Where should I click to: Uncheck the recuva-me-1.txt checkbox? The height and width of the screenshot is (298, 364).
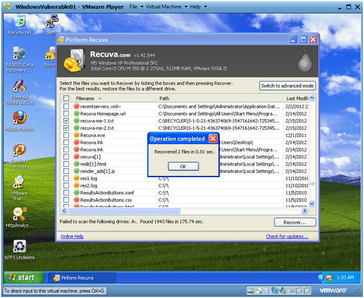click(x=66, y=121)
